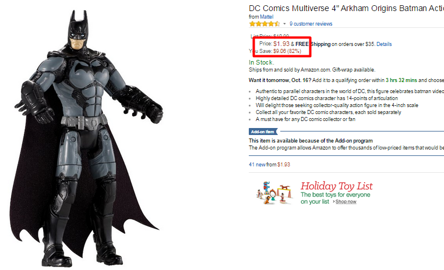The image size is (444, 270).
Task: Click the blue Add-on Item badge
Action: coord(263,132)
